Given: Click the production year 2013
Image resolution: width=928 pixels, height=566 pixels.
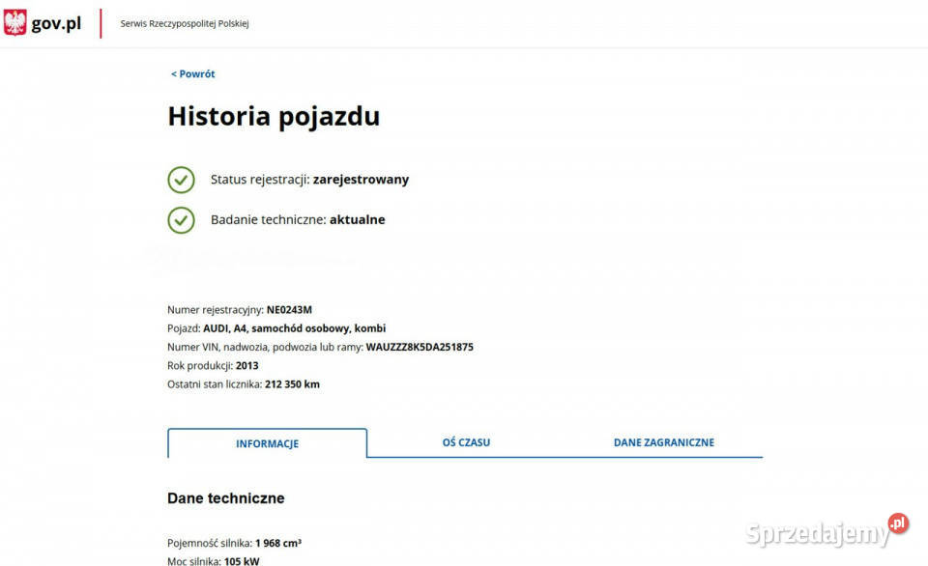Looking at the screenshot, I should pyautogui.click(x=246, y=366).
